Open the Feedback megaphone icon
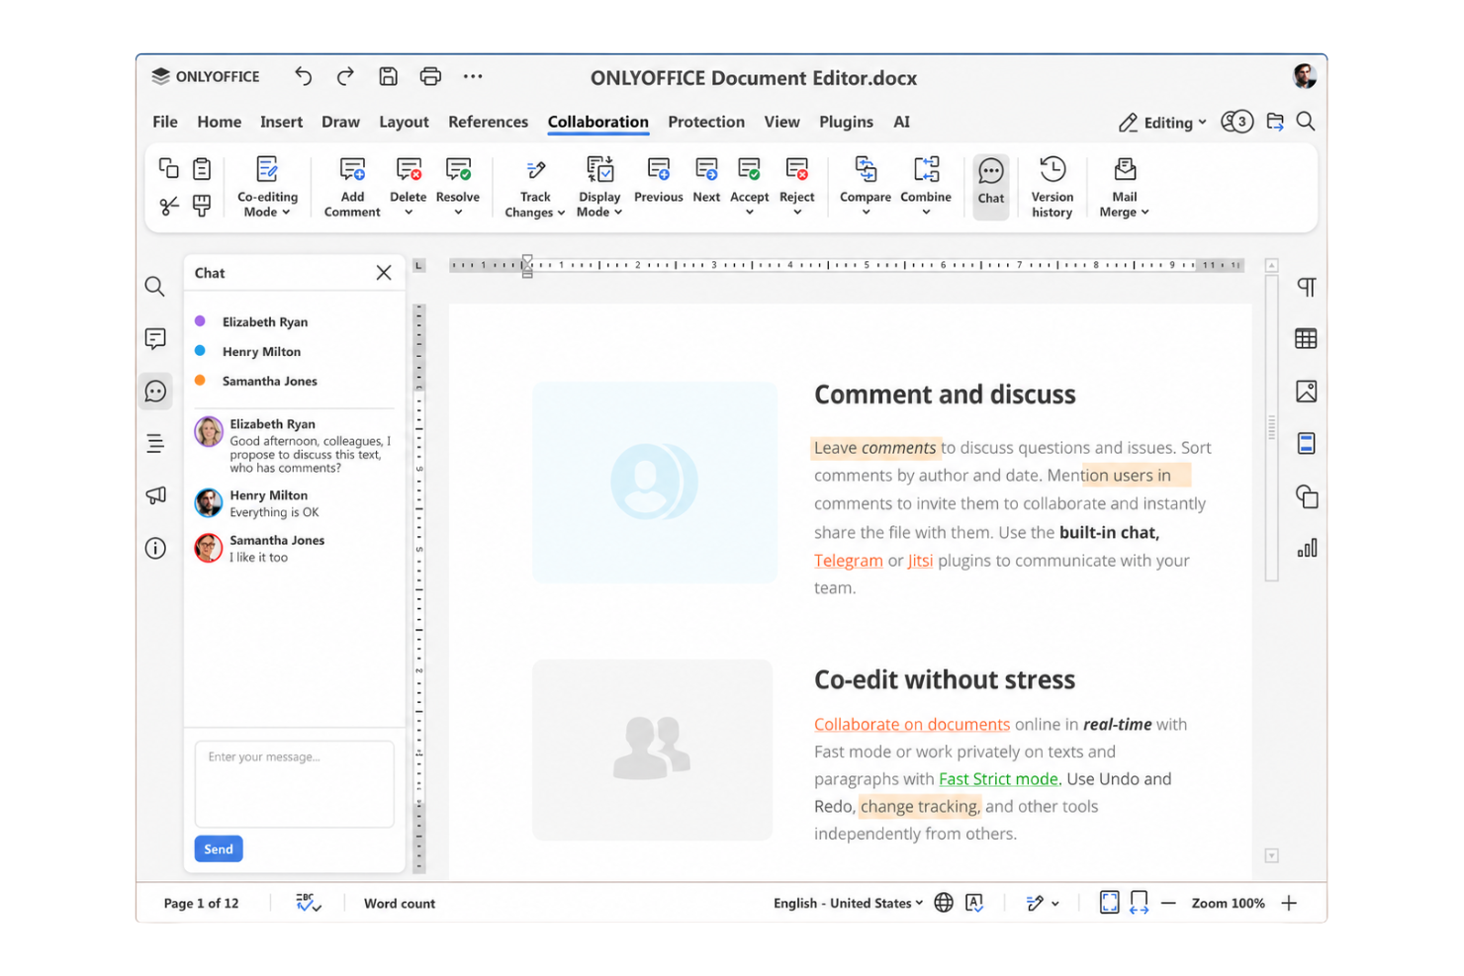Viewport: 1464px width, 976px height. click(x=155, y=495)
